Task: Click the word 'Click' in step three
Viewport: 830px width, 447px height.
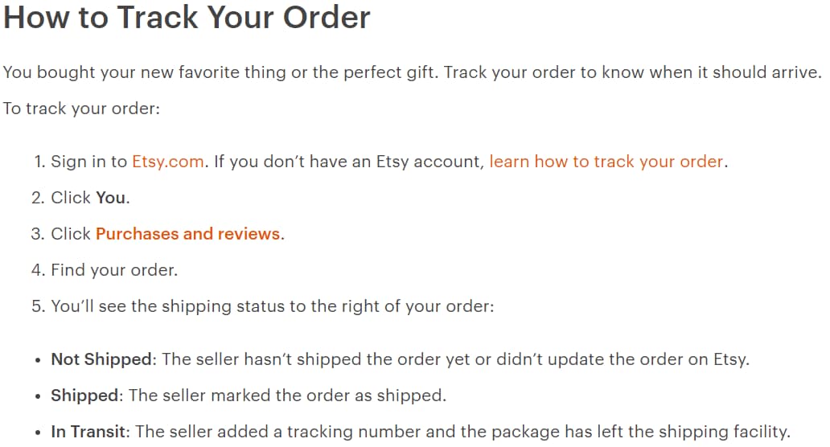Action: [71, 234]
